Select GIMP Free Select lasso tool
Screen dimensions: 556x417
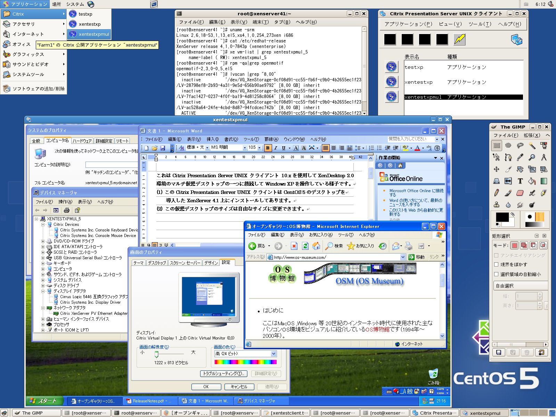[x=520, y=146]
